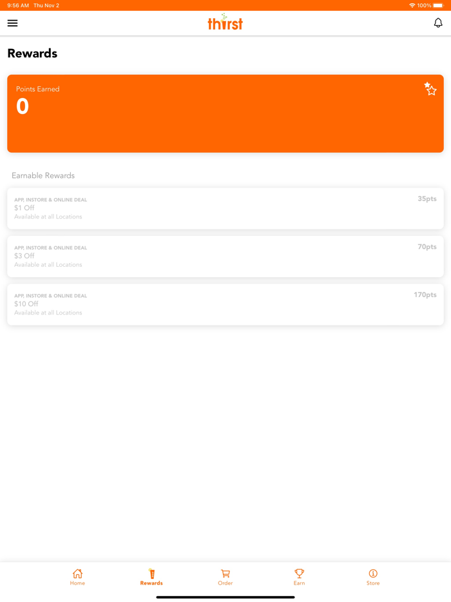Viewport: 451px width, 602px height.
Task: Tap the stars icon on points card
Action: (x=430, y=89)
